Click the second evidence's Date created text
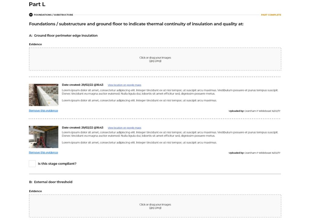Screen dimensions: 310x220 click(x=82, y=128)
